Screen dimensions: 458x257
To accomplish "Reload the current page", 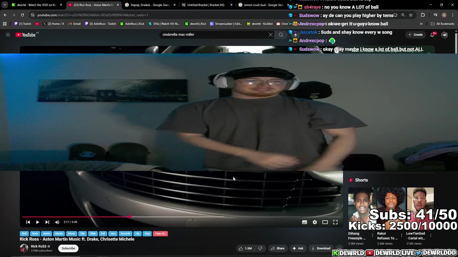I will pyautogui.click(x=22, y=15).
